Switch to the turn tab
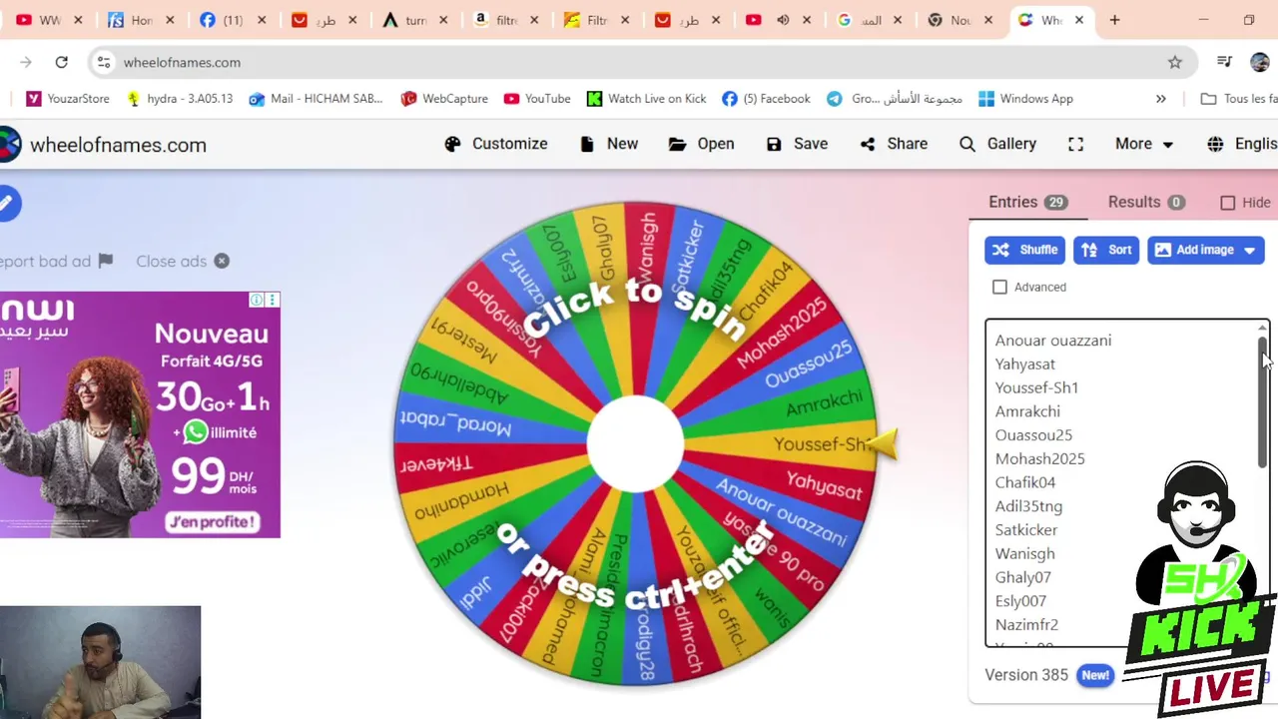Viewport: 1278px width, 719px height. point(414,20)
